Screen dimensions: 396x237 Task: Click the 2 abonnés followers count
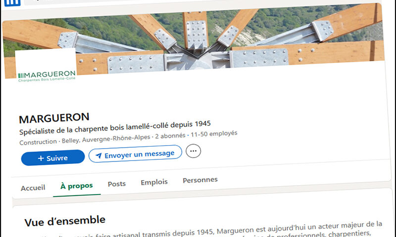click(170, 136)
